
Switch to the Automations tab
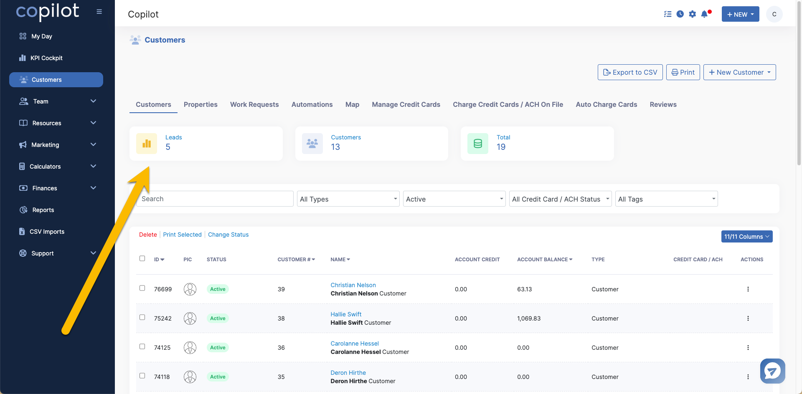click(312, 104)
